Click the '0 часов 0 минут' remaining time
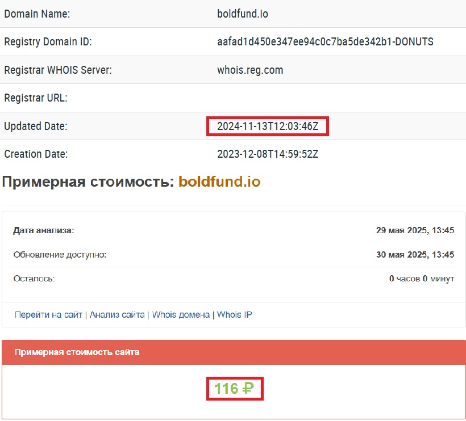Screen dimensions: 466x421 click(x=421, y=279)
